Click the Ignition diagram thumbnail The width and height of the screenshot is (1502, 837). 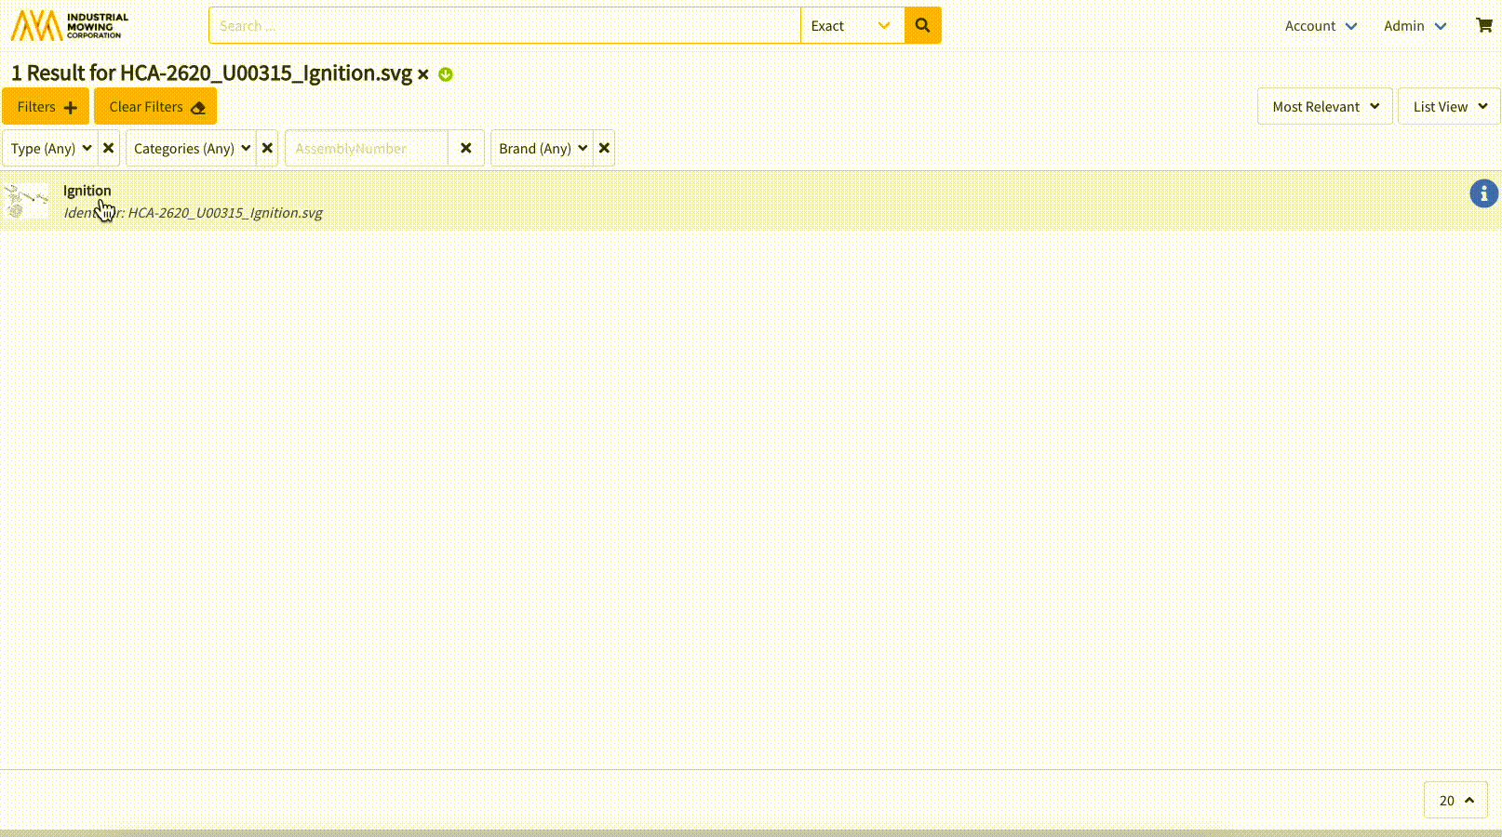pos(27,201)
